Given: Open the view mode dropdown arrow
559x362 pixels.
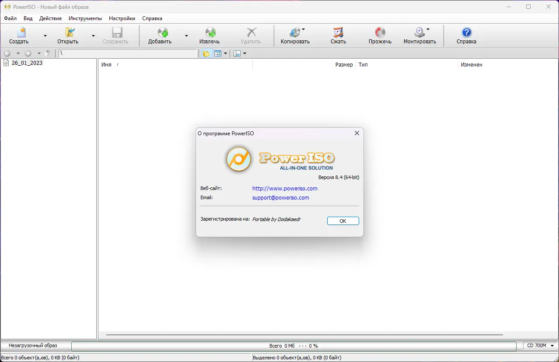Looking at the screenshot, I should coord(226,53).
